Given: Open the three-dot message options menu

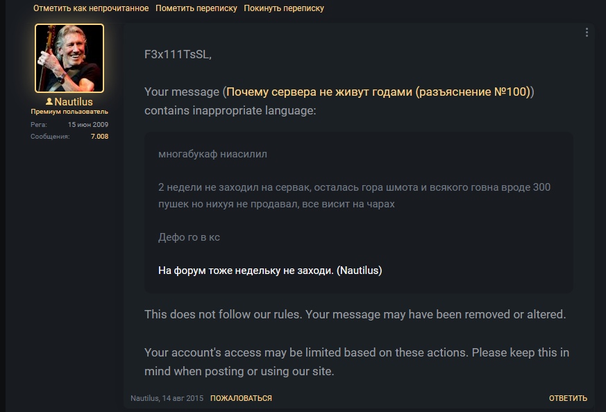Looking at the screenshot, I should click(x=587, y=33).
